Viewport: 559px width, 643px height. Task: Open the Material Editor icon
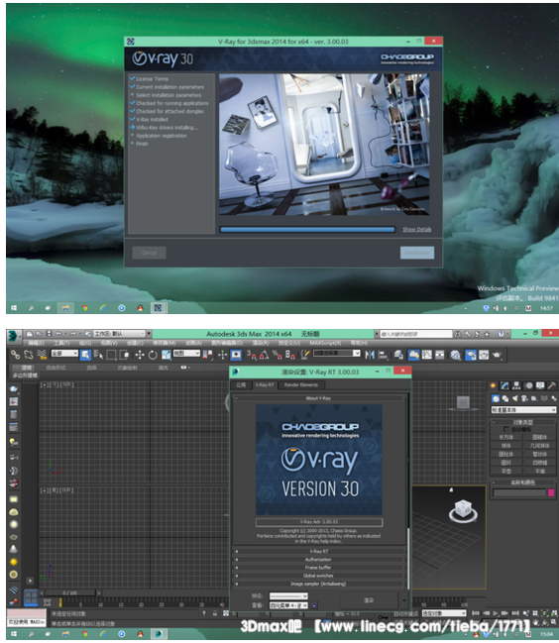pyautogui.click(x=455, y=355)
